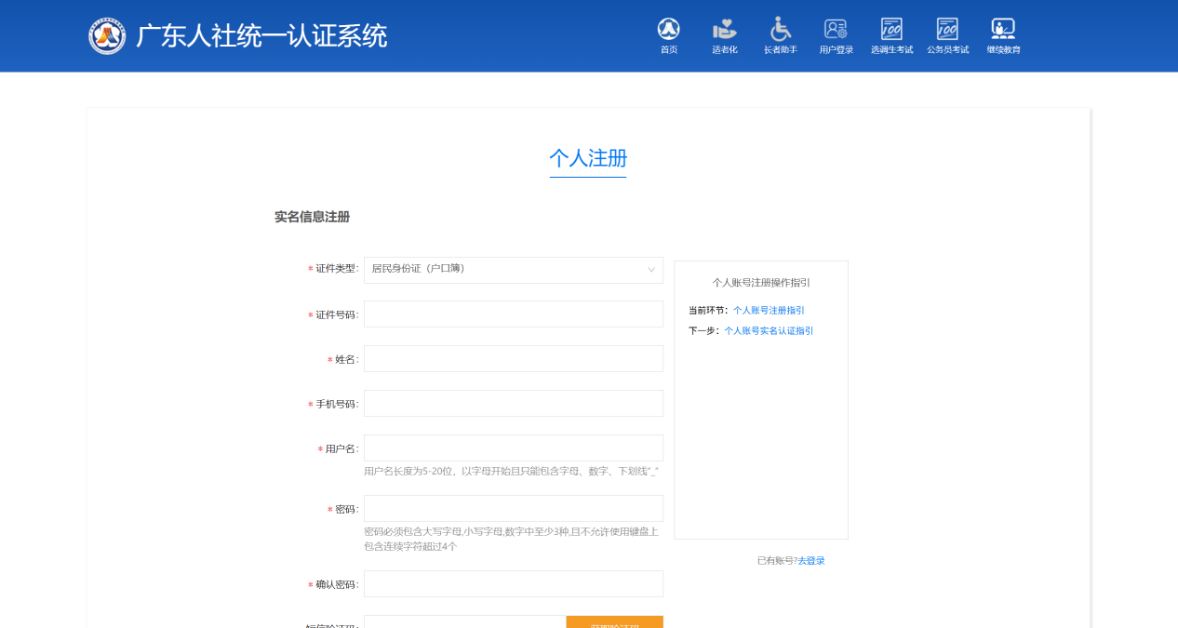Click the 广东人社统一认证系统 title text
1178x628 pixels.
click(261, 36)
